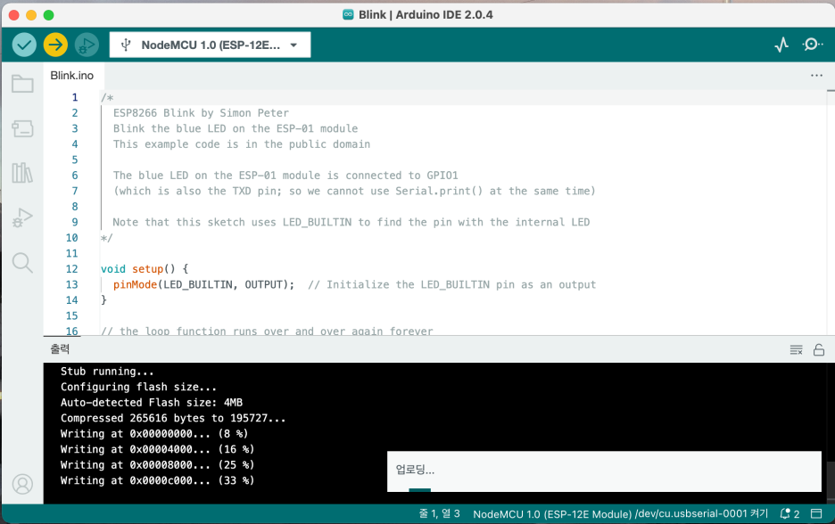The image size is (835, 524).
Task: Click 'Auto-detected Flash size: 4MB' output line
Action: pyautogui.click(x=152, y=402)
